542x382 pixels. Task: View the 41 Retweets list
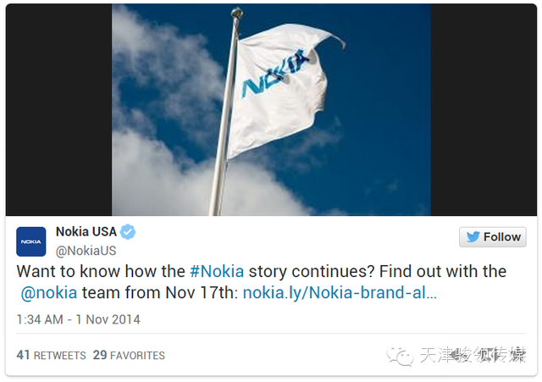[x=52, y=356]
